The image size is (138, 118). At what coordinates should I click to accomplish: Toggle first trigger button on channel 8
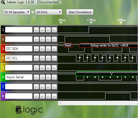36,96
